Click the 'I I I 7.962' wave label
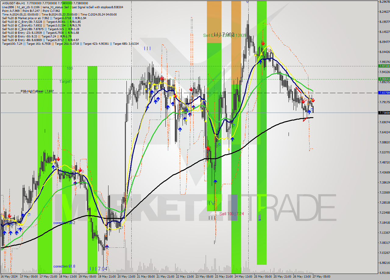The width and height of the screenshot is (390, 280). click(x=224, y=35)
